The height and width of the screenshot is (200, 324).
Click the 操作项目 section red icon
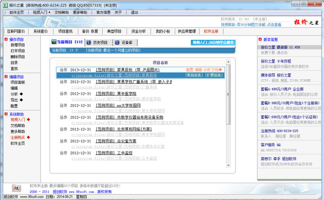coord(6,39)
